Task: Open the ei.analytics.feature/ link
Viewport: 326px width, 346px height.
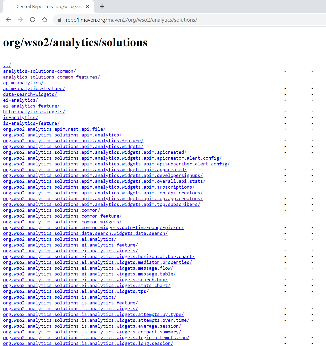Action: (x=71, y=245)
